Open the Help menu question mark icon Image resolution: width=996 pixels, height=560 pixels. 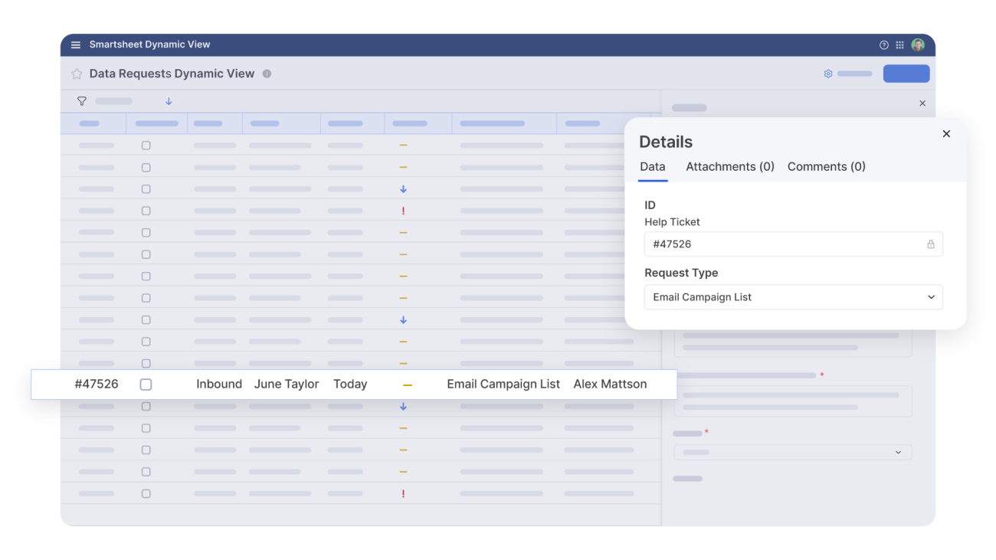(883, 44)
